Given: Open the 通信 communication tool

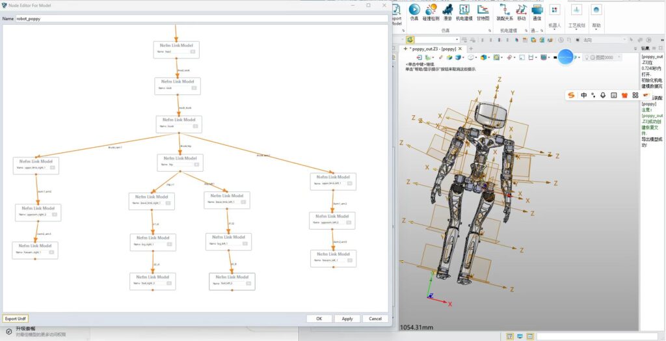Looking at the screenshot, I should 537,10.
